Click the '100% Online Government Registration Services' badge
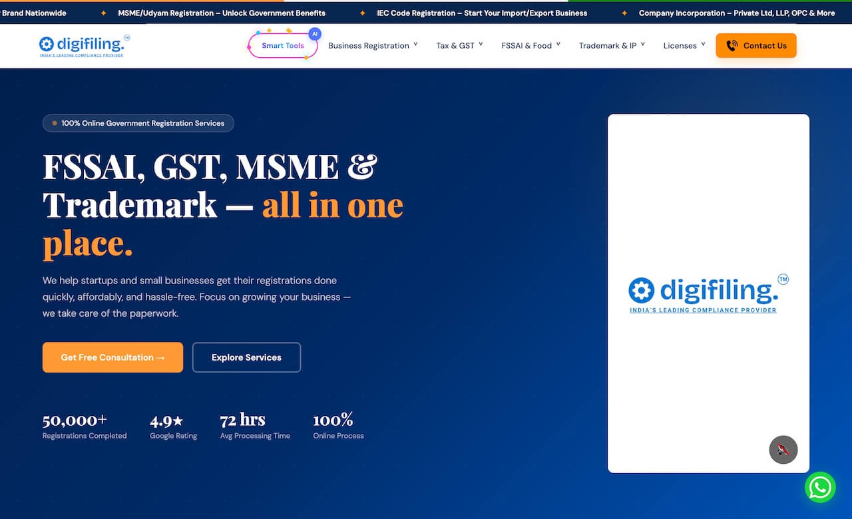852x519 pixels. pyautogui.click(x=138, y=123)
